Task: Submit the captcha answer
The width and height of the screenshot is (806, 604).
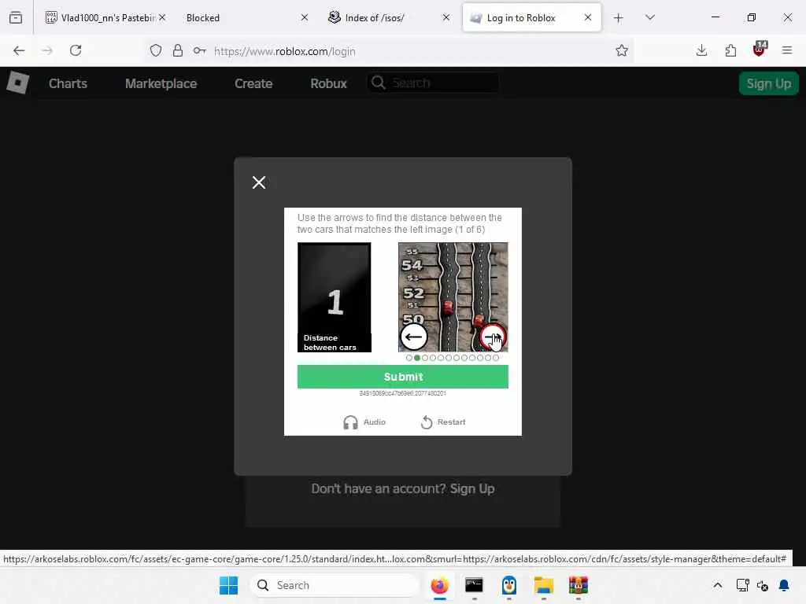Action: click(x=402, y=377)
